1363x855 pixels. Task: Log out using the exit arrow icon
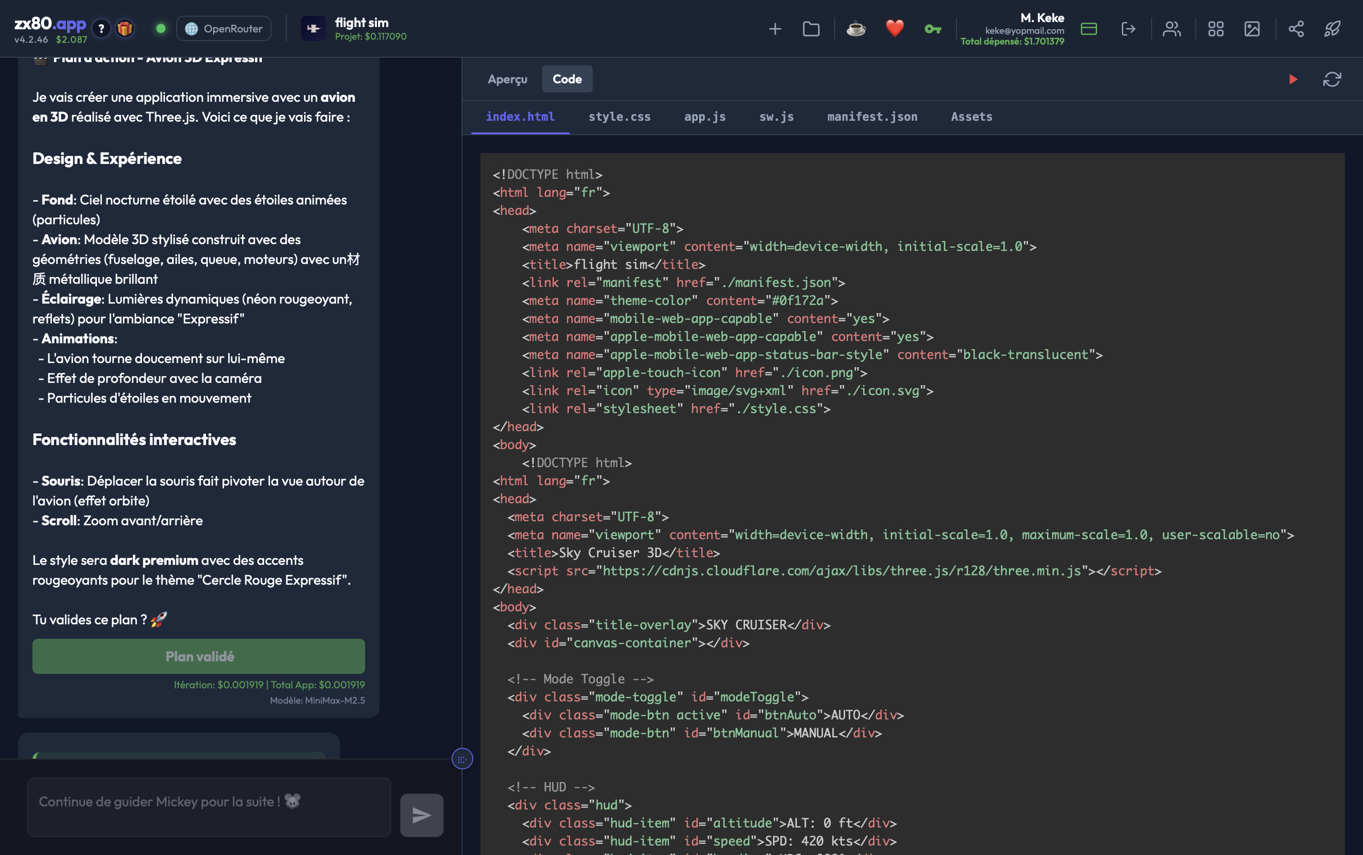click(1128, 28)
